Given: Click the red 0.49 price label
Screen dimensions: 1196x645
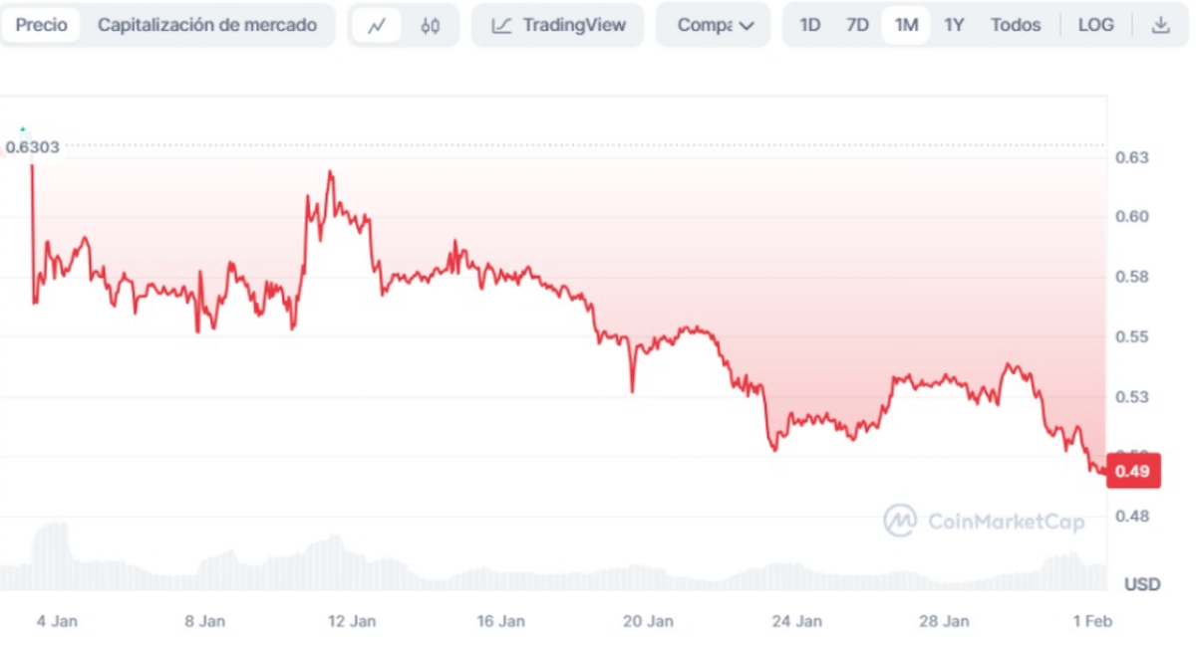Looking at the screenshot, I should click(x=1135, y=471).
